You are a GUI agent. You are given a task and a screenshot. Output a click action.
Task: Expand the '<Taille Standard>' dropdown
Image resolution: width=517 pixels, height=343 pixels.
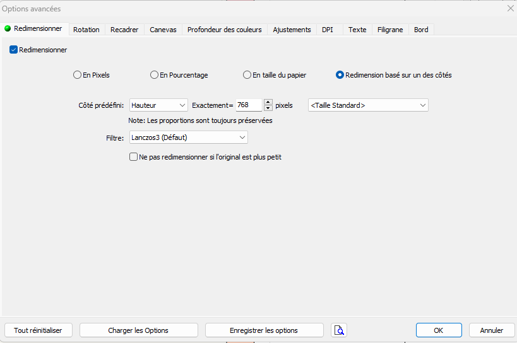(x=368, y=105)
